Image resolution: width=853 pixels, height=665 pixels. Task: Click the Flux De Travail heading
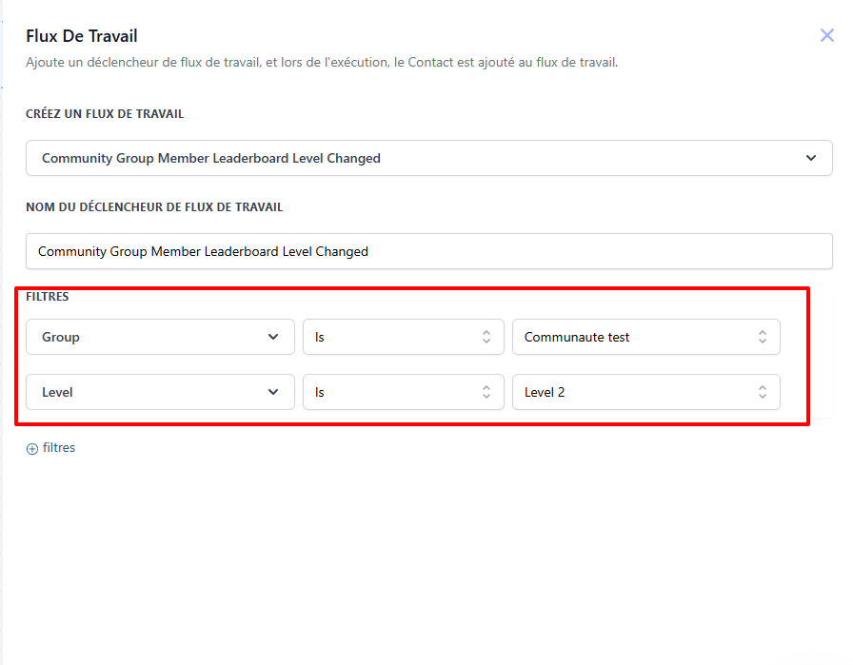tap(82, 36)
